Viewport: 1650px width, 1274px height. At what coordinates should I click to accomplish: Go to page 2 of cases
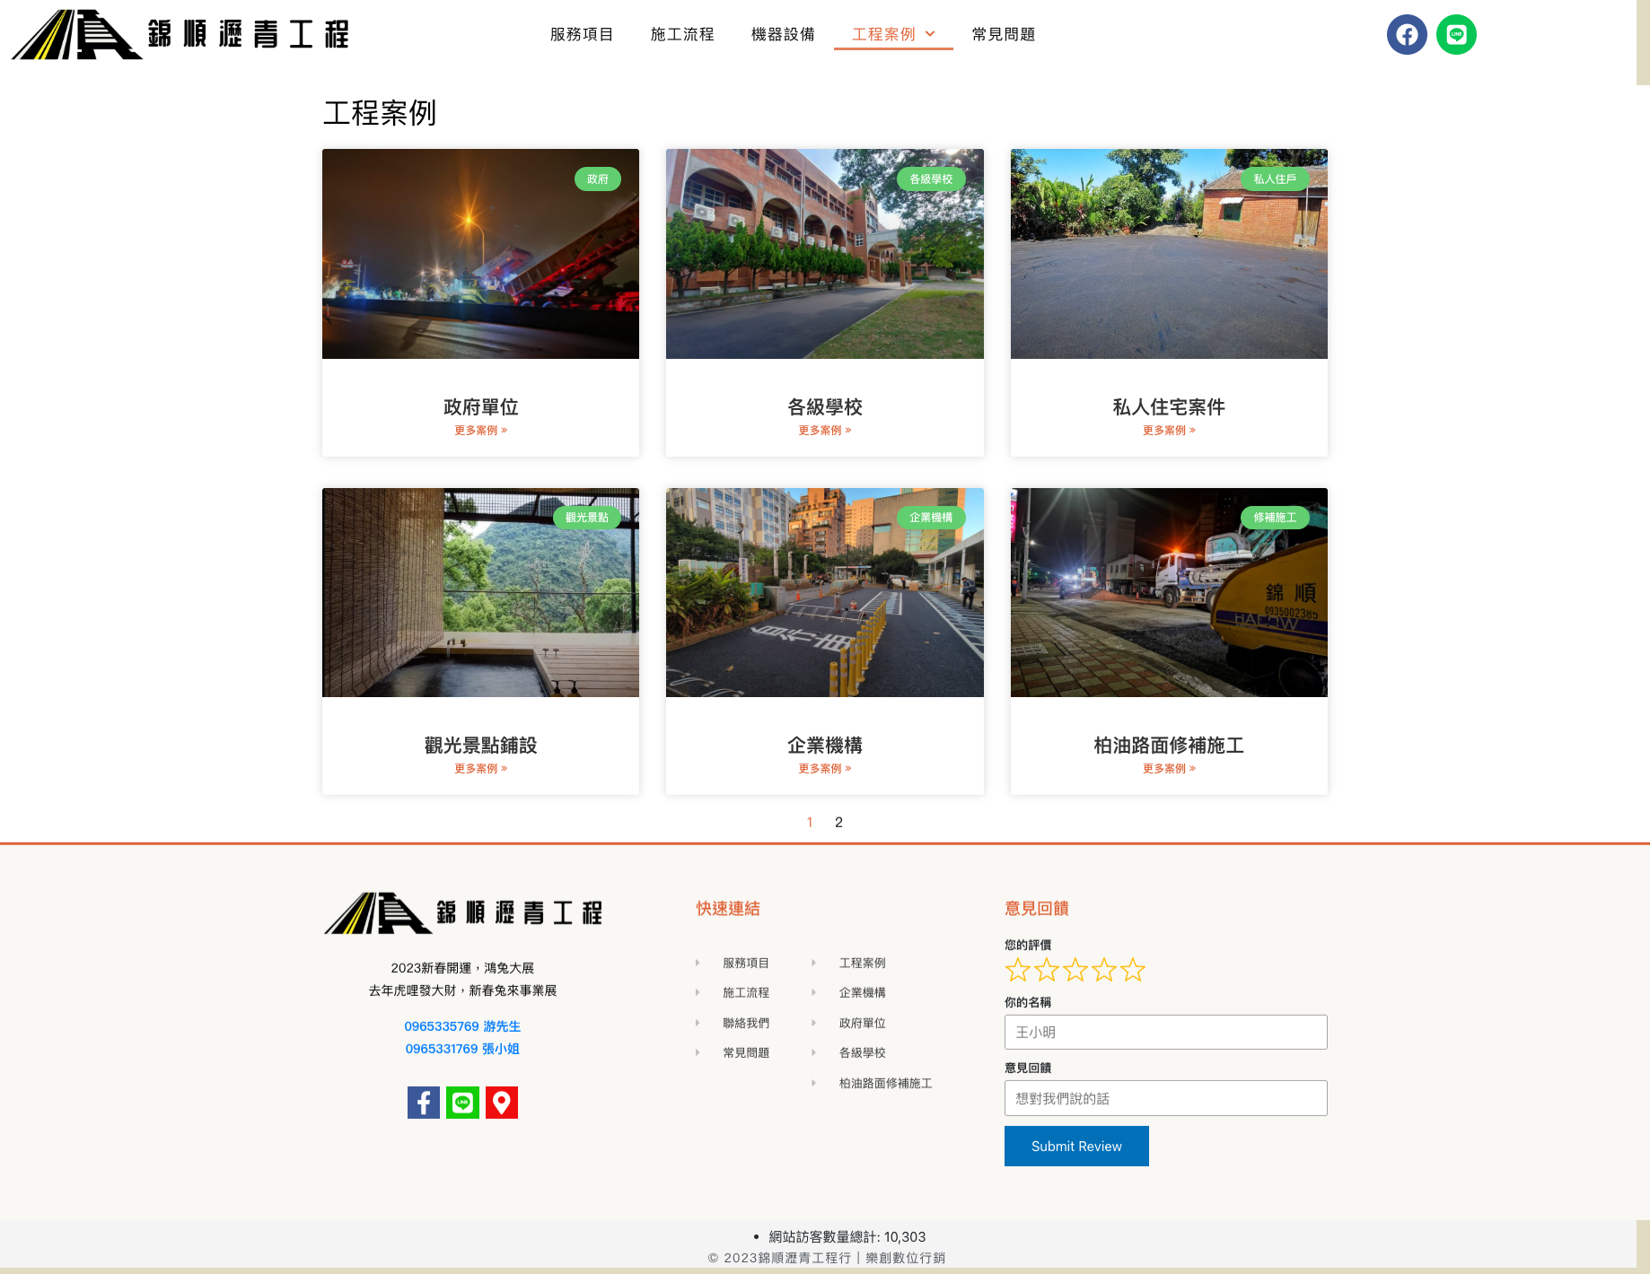[x=838, y=822]
